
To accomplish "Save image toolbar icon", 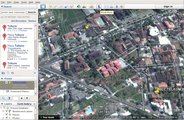I will pos(117,7).
